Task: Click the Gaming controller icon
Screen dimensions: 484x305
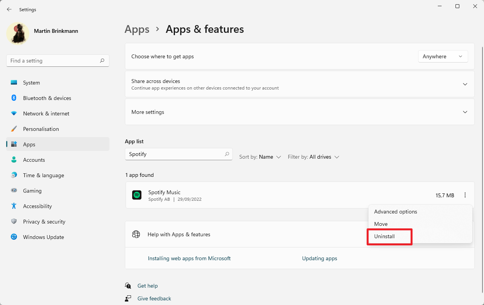Action: click(14, 191)
